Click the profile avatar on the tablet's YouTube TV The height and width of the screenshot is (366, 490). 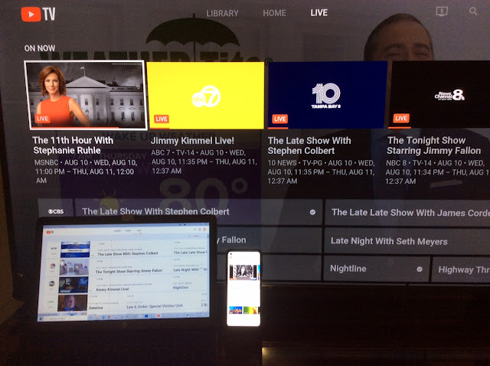click(x=204, y=230)
